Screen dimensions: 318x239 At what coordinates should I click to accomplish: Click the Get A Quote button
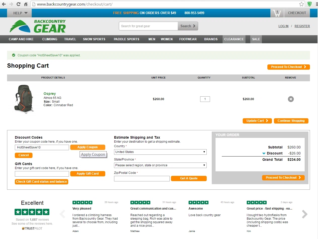tap(189, 178)
